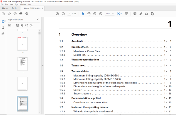
Task: Select page 11 thumbnail
Action: tap(23, 64)
